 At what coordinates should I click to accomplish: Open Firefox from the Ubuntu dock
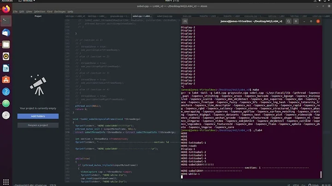tap(6, 9)
